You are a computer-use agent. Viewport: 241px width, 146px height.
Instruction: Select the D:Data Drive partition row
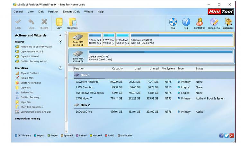point(154,112)
